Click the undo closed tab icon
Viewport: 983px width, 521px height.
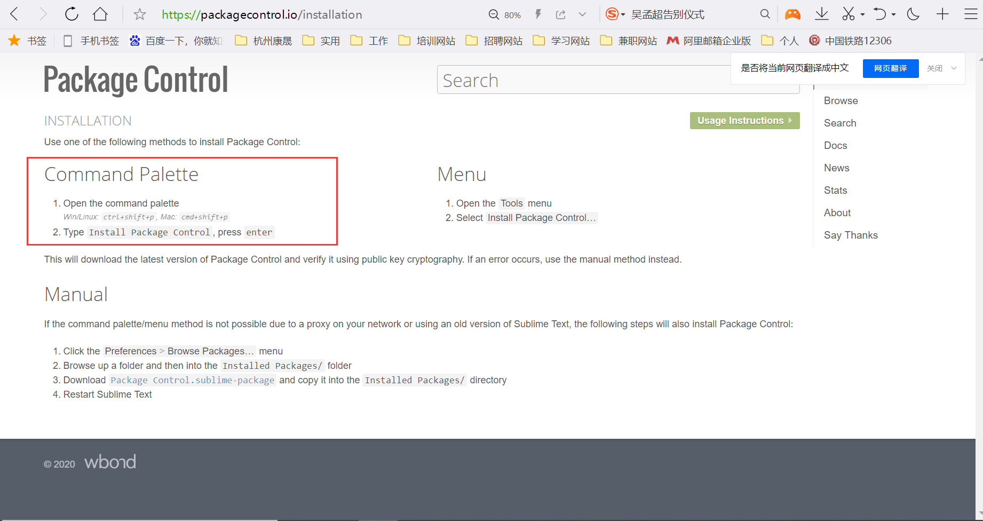point(880,14)
